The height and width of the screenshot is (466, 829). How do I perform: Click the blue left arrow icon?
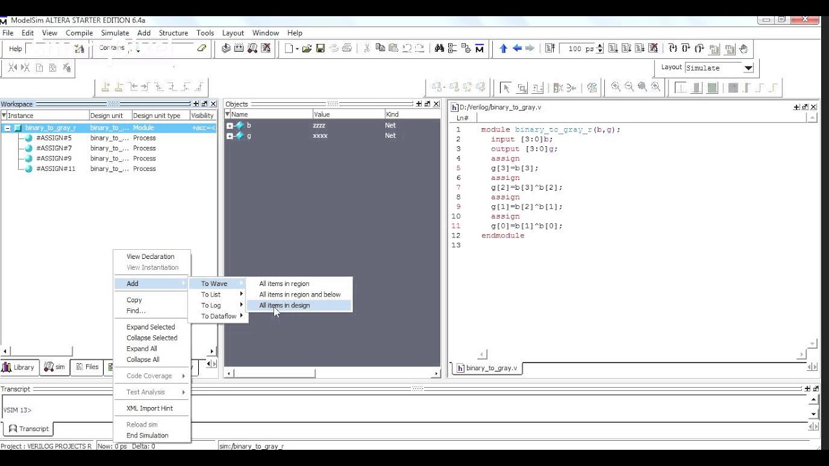click(517, 49)
